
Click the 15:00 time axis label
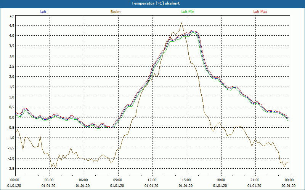pos(187,180)
